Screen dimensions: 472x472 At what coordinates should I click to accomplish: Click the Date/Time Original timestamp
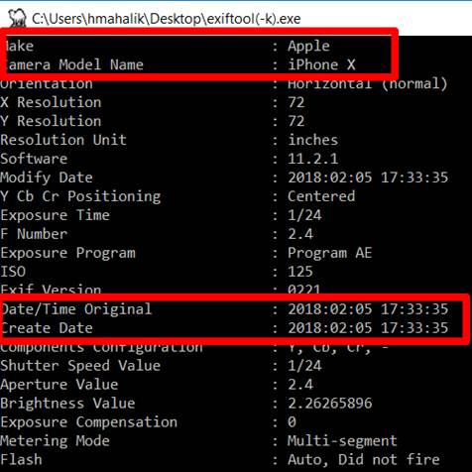click(x=368, y=309)
